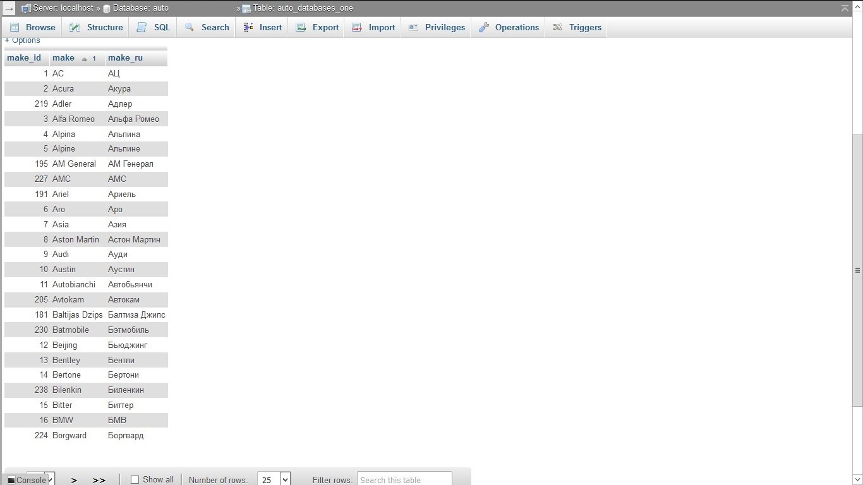Select the Bitter cell
Viewport: 863px width, 485px height.
77,405
